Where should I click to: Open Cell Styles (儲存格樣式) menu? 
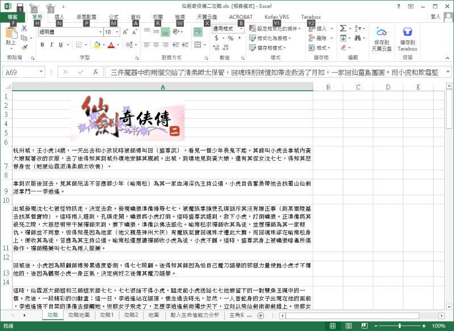pyautogui.click(x=267, y=48)
